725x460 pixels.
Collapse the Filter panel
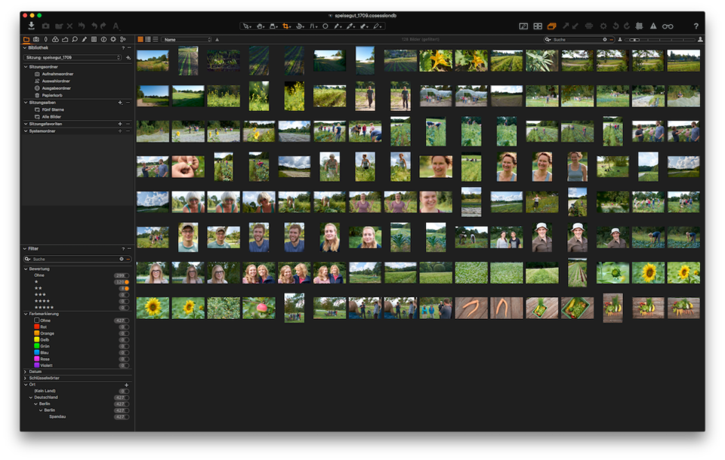(25, 249)
